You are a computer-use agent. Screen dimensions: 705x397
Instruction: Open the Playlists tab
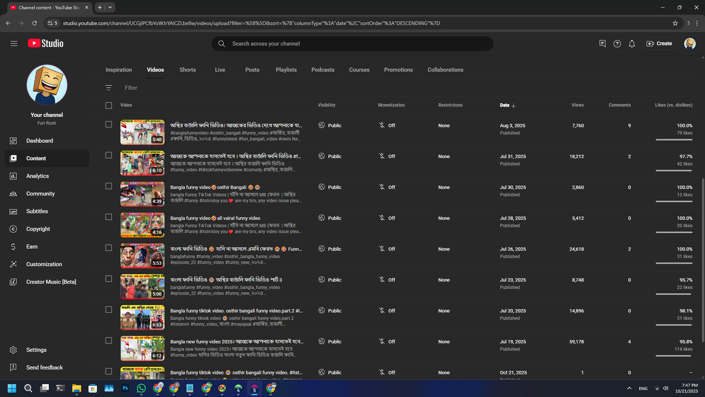point(286,70)
